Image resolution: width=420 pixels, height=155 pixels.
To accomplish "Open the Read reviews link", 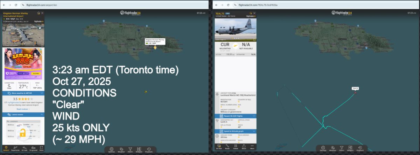I will 22,109.
